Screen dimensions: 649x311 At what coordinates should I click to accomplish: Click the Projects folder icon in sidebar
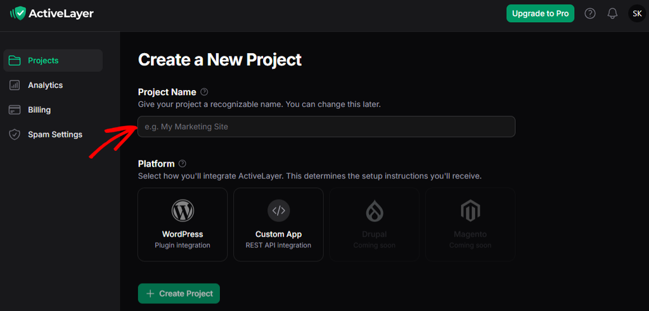(15, 60)
